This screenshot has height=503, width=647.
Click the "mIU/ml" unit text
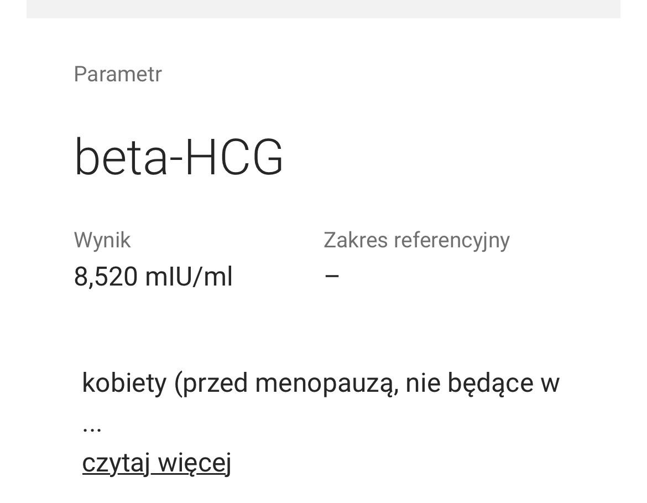[x=189, y=277]
